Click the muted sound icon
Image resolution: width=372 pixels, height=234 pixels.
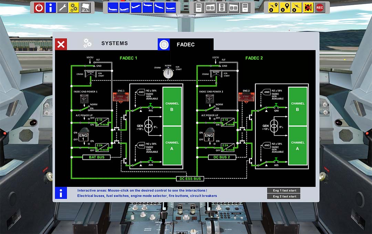click(x=308, y=8)
